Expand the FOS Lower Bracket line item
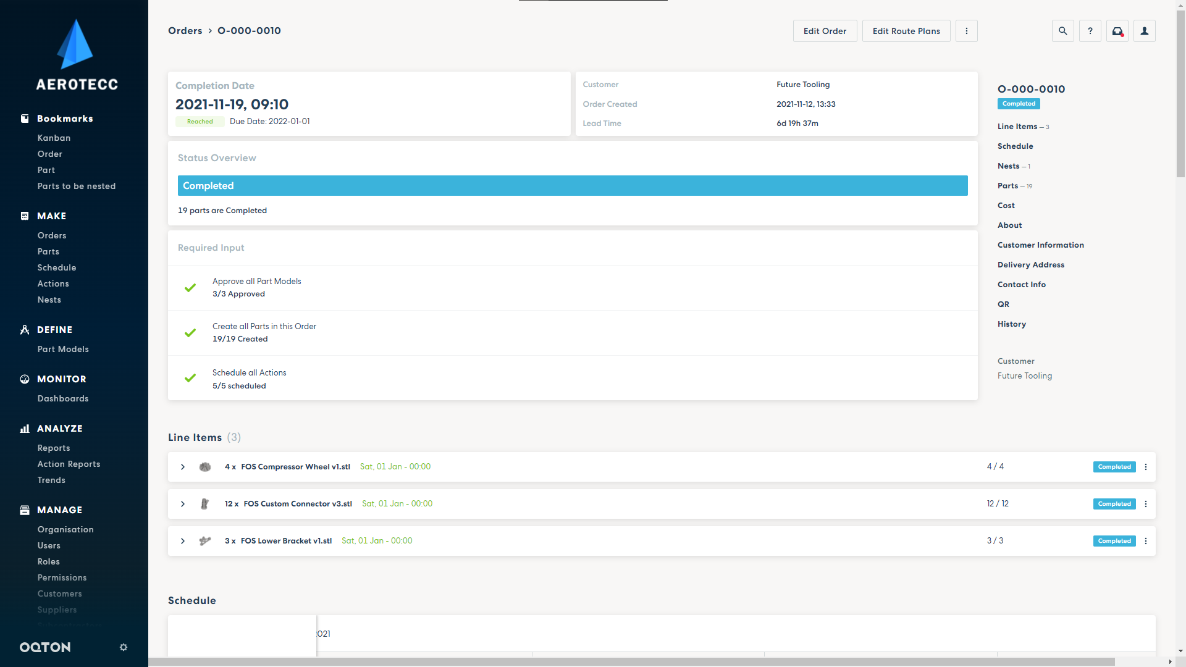This screenshot has width=1186, height=667. coord(183,541)
